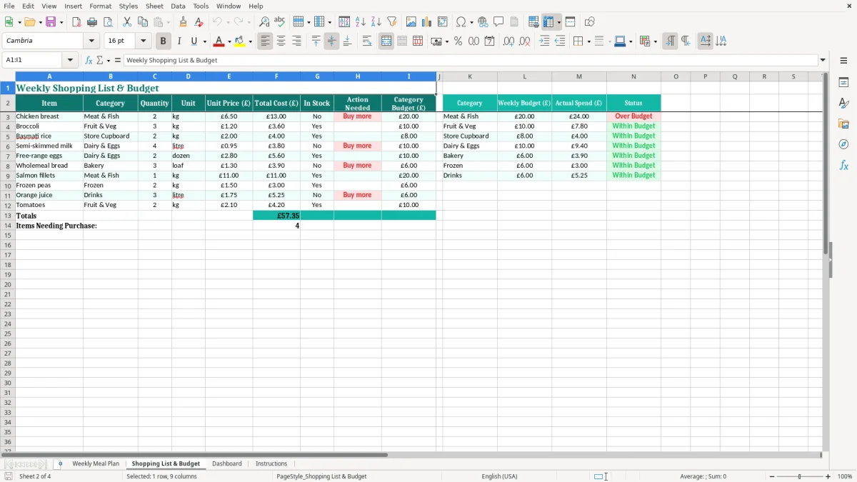The width and height of the screenshot is (857, 482).
Task: Toggle Align Right
Action: (x=297, y=41)
